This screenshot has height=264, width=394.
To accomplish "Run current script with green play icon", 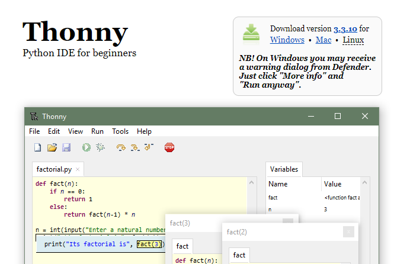I will click(x=87, y=147).
